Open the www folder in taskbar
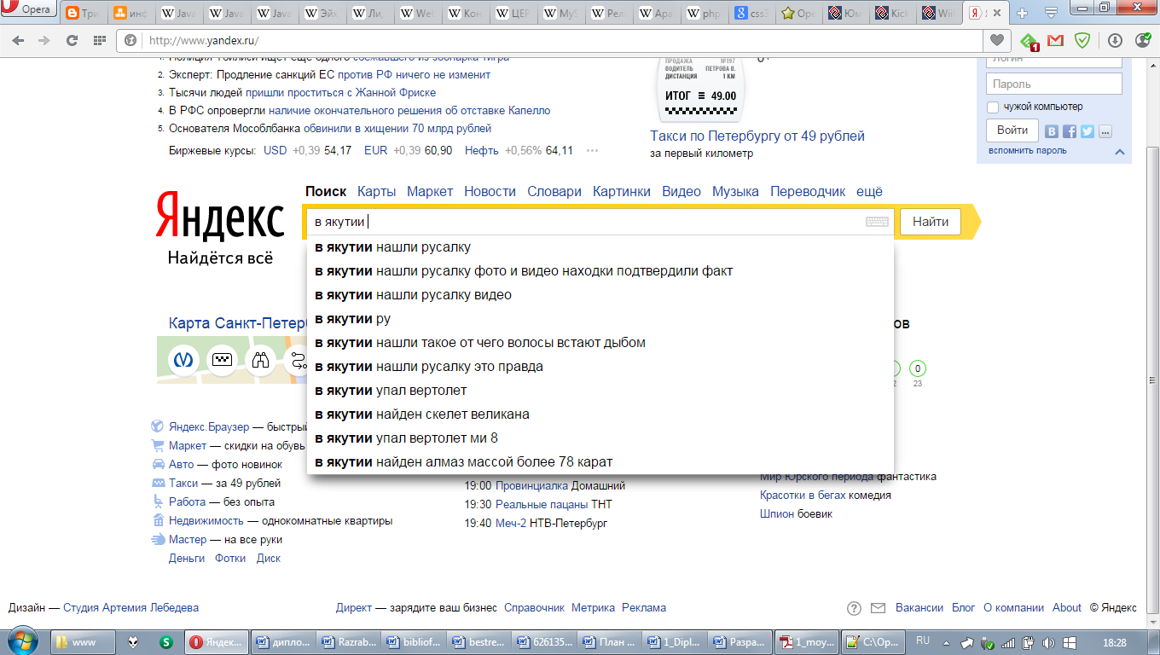The width and height of the screenshot is (1160, 655). (84, 642)
